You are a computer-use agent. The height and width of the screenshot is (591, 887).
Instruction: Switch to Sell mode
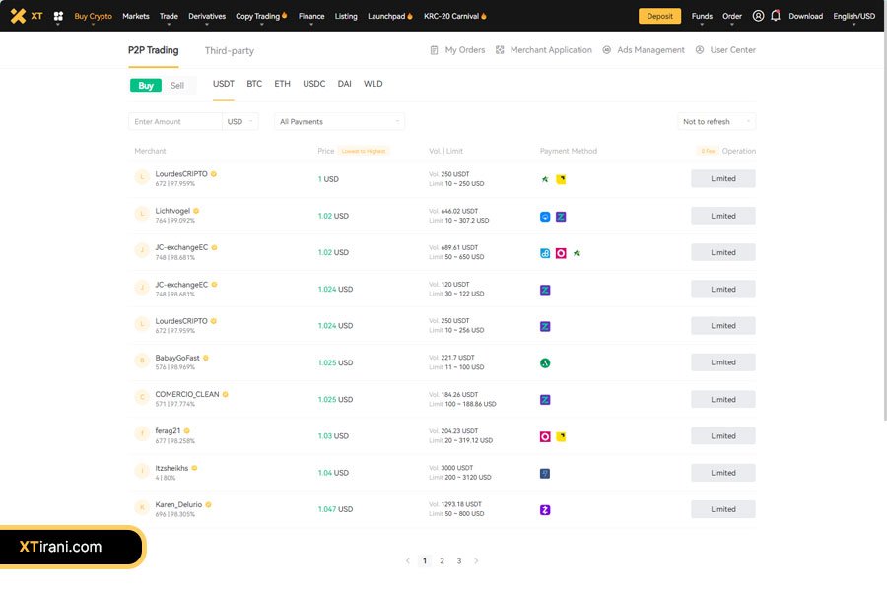[x=177, y=86]
